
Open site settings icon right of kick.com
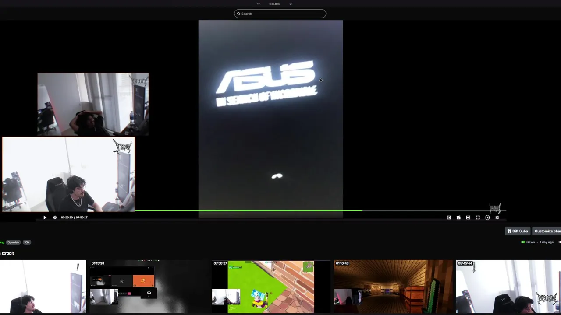pyautogui.click(x=291, y=3)
